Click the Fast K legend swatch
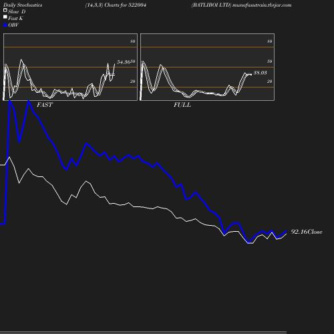 (x=5, y=17)
